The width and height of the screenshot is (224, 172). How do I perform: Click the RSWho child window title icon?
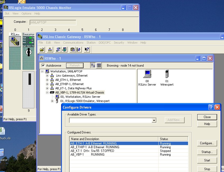42,58
